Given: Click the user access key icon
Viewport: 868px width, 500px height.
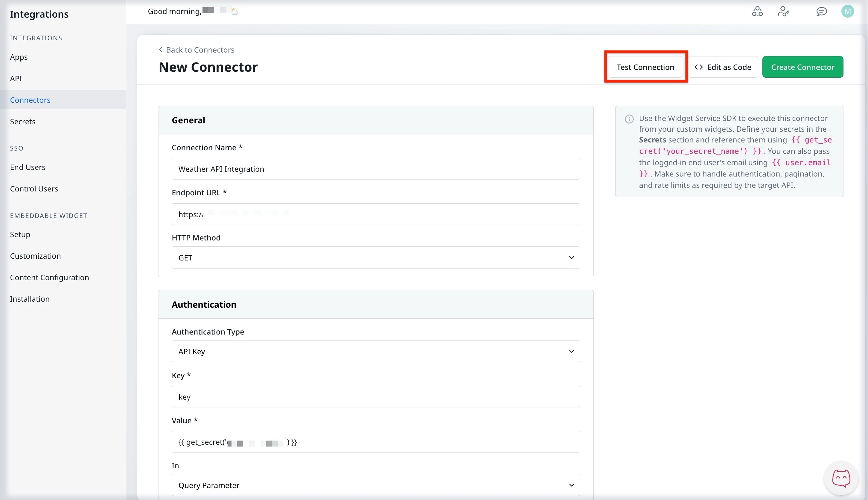Looking at the screenshot, I should [783, 11].
